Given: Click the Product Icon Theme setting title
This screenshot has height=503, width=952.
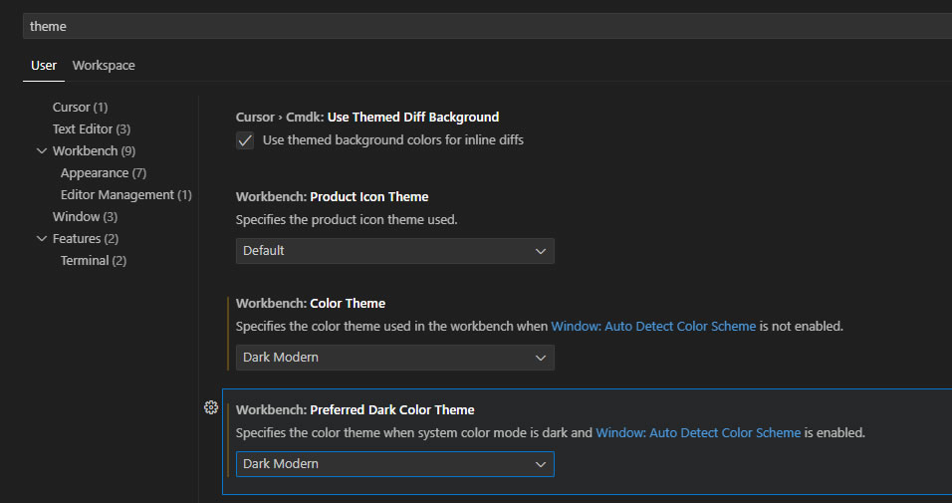Looking at the screenshot, I should 332,197.
